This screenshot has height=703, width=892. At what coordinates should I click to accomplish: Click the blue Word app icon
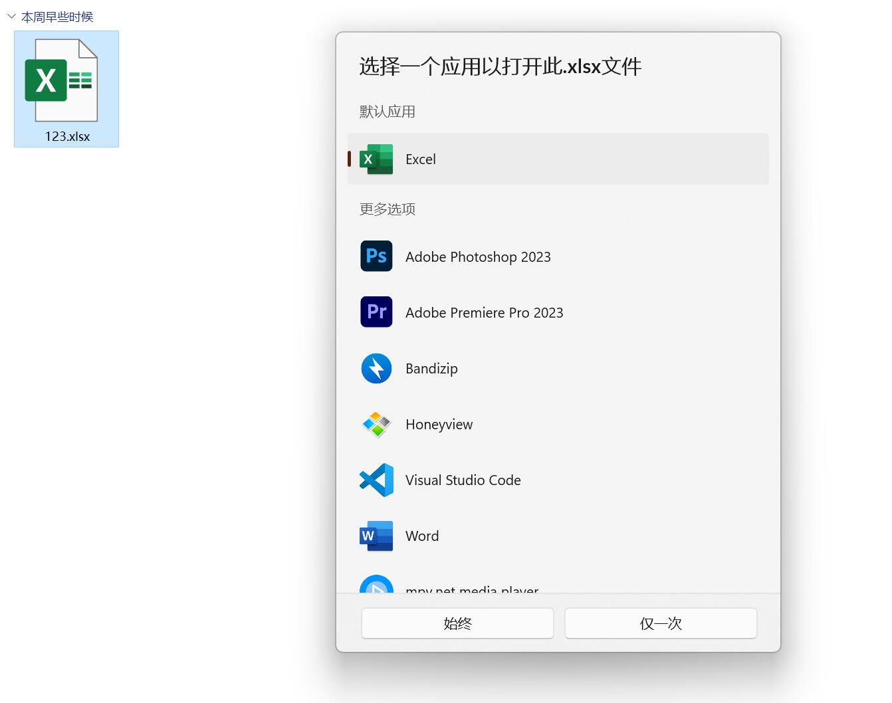click(376, 536)
